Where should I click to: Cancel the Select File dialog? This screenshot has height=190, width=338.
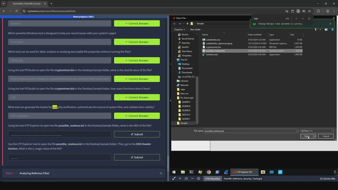click(x=326, y=136)
